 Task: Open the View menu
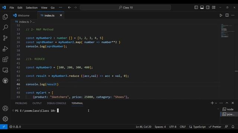click(x=44, y=7)
